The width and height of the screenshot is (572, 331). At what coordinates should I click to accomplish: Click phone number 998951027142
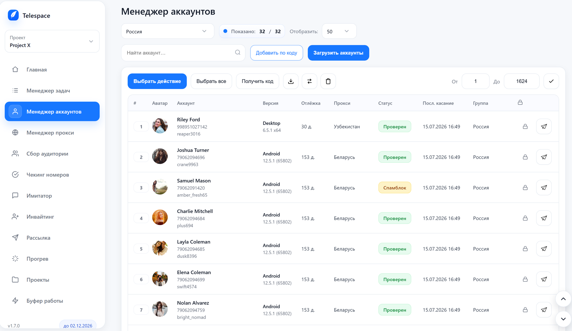tap(192, 127)
